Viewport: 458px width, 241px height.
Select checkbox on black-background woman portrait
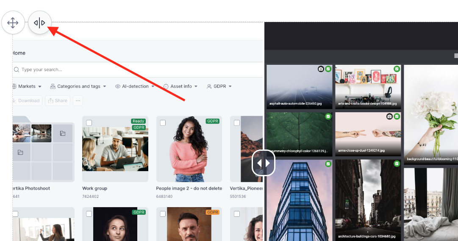[89, 214]
